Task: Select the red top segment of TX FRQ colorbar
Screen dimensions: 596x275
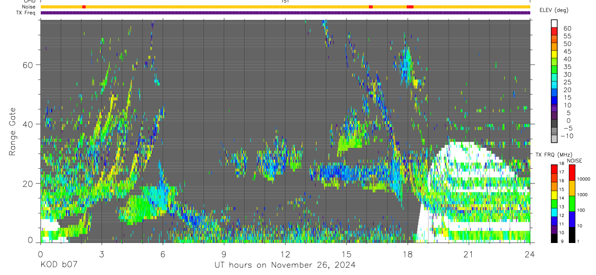Action: coord(554,169)
